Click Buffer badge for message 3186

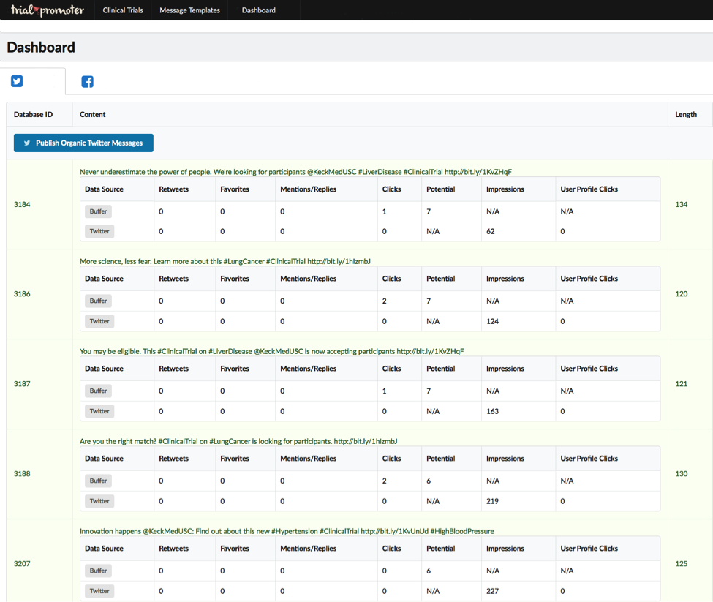coord(98,301)
